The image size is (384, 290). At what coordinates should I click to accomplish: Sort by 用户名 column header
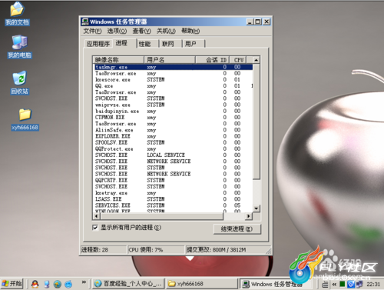tap(170, 60)
